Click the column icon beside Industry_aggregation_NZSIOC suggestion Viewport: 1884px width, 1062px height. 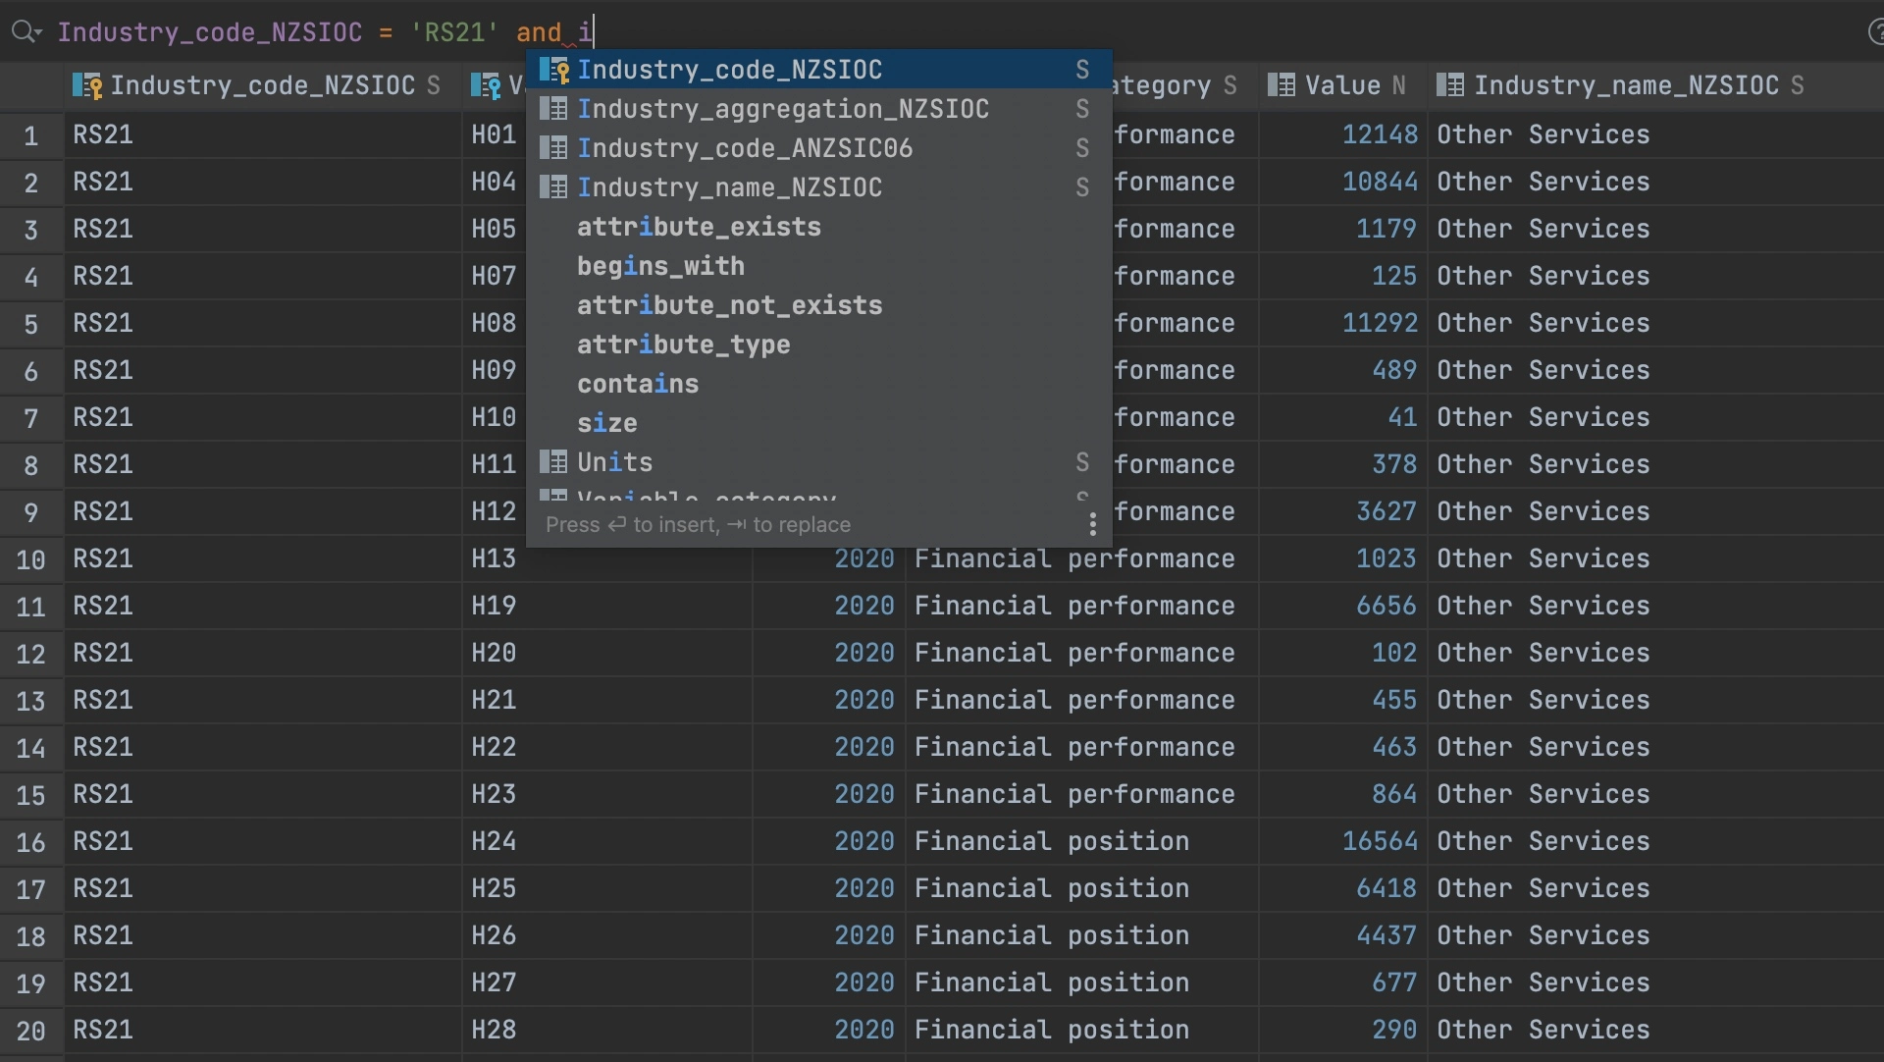coord(553,109)
